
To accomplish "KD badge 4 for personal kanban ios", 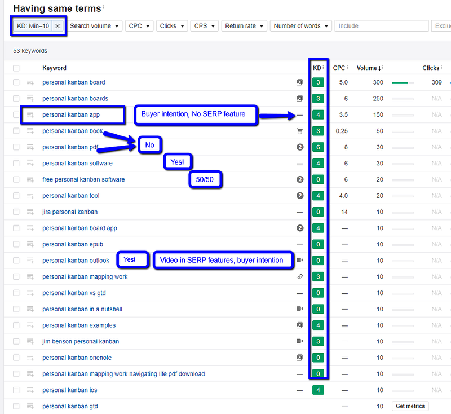I will 318,390.
